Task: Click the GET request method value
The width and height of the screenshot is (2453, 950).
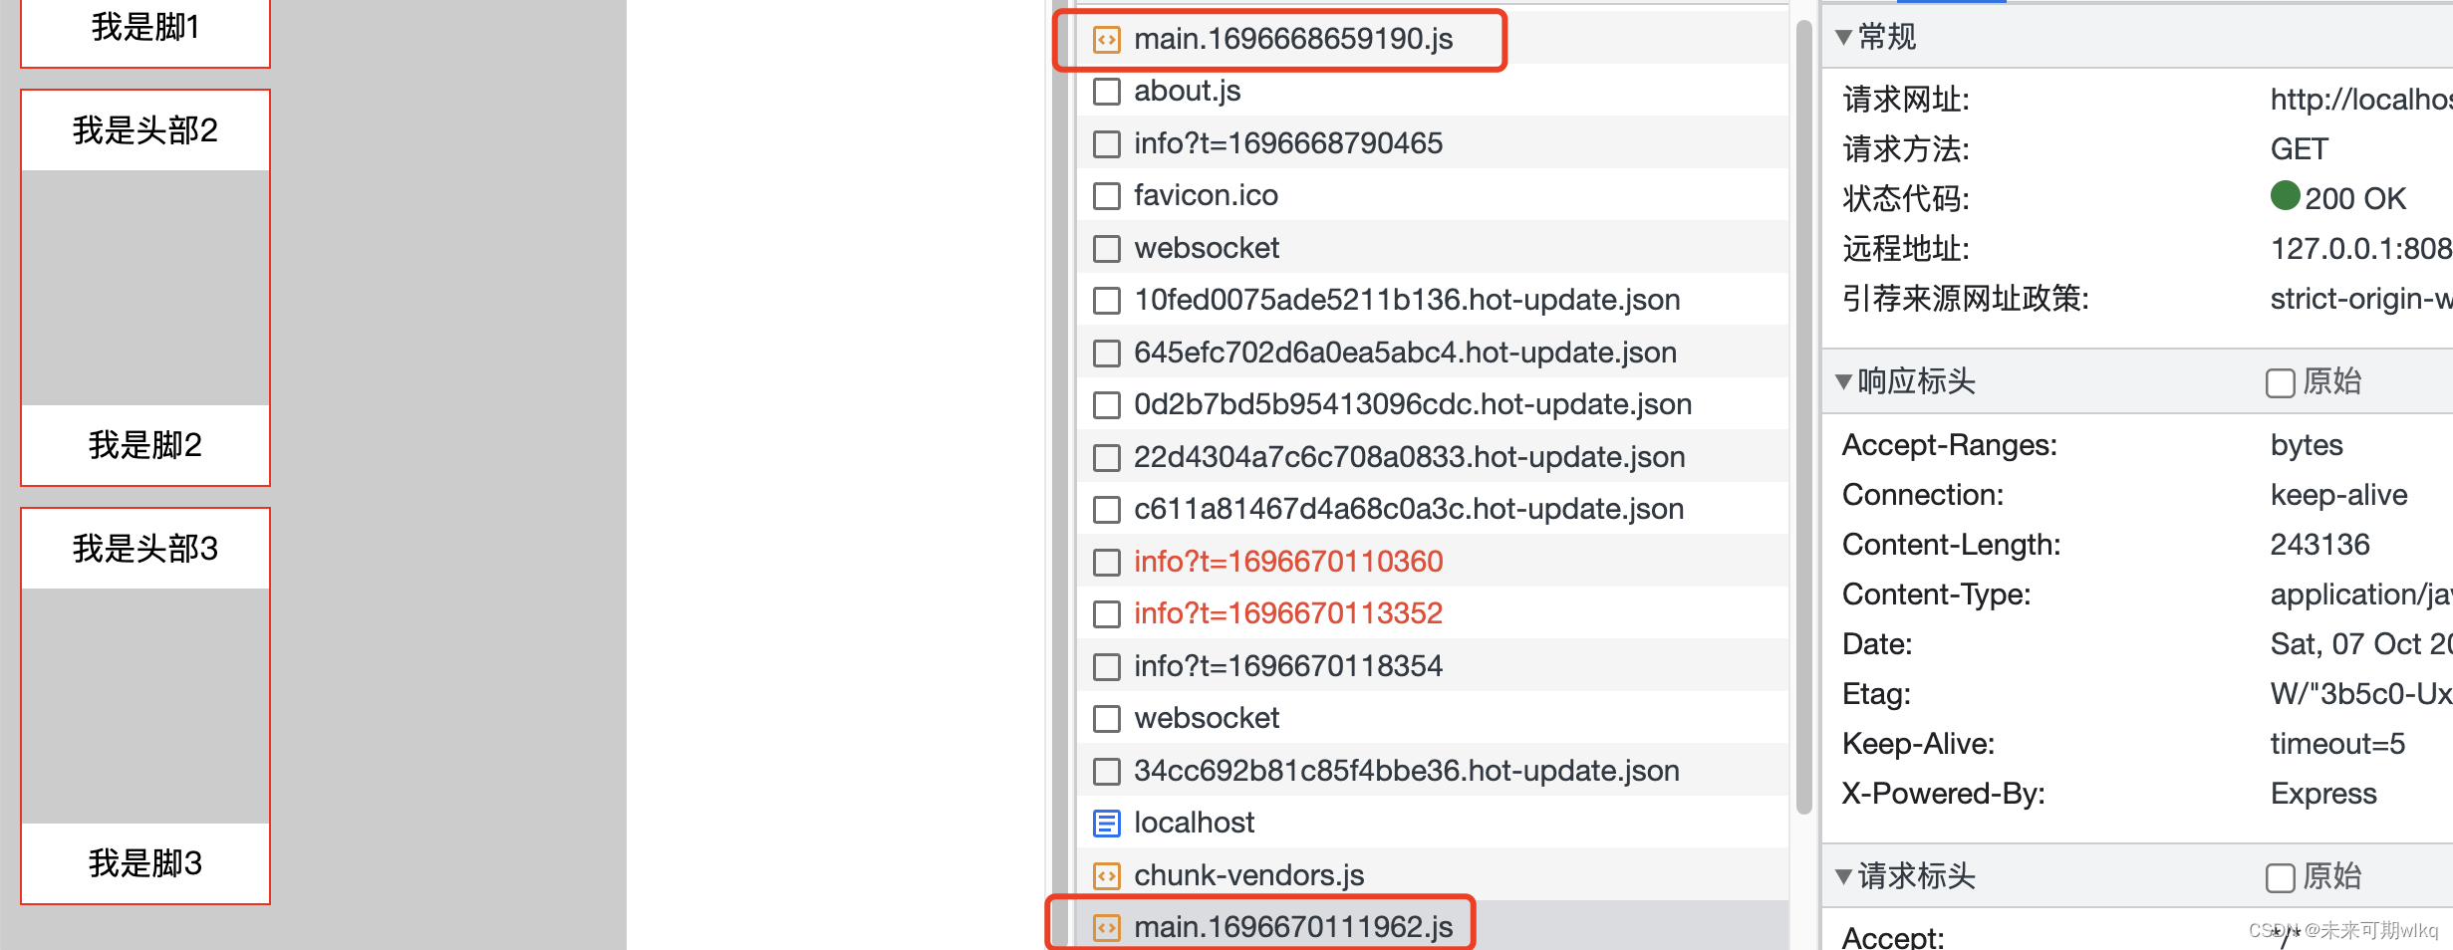Action: click(x=2299, y=148)
